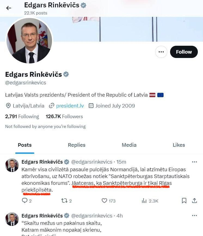Repost the Normandija post
The image size is (203, 236).
pos(64,201)
